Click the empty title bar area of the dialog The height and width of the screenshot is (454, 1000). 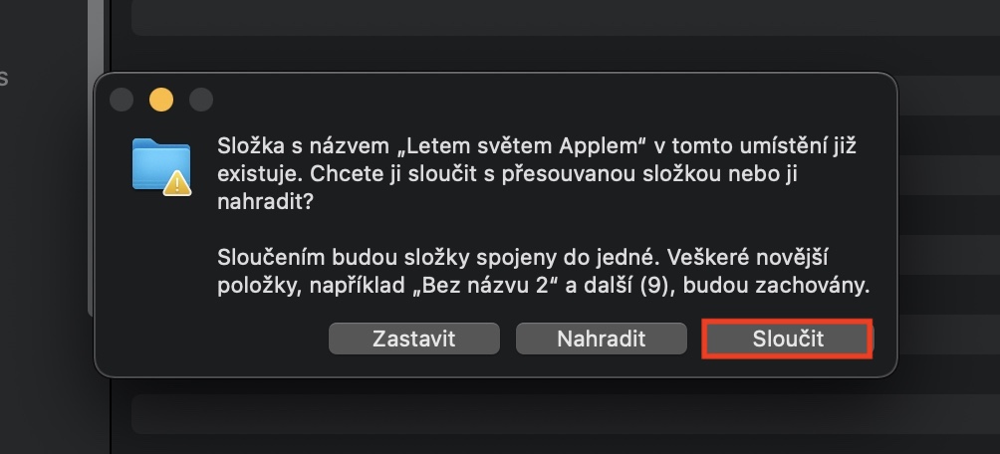548,98
